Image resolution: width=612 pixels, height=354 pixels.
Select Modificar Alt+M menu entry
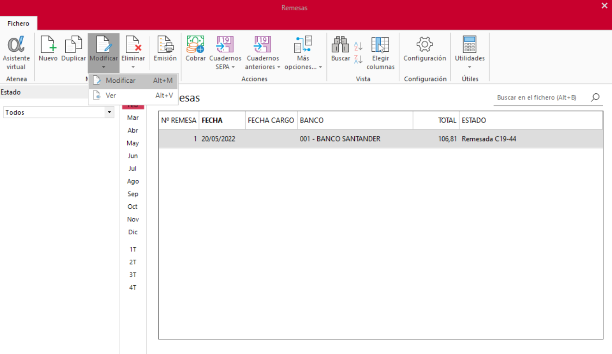133,80
